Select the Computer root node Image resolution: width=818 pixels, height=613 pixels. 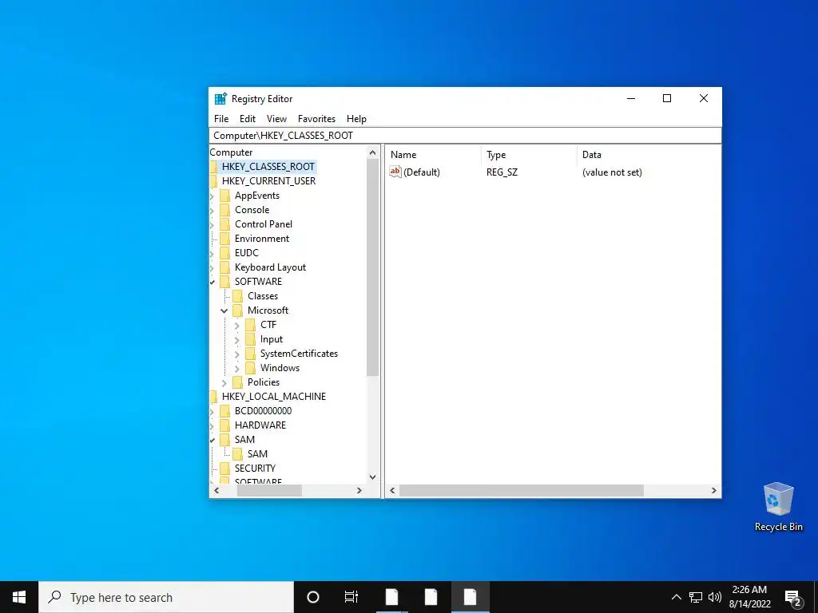click(x=231, y=152)
